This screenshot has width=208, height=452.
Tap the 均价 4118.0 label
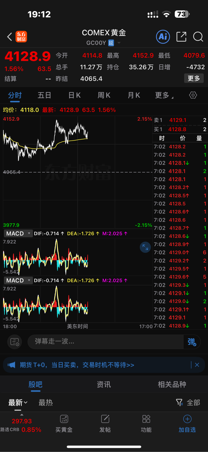click(21, 110)
